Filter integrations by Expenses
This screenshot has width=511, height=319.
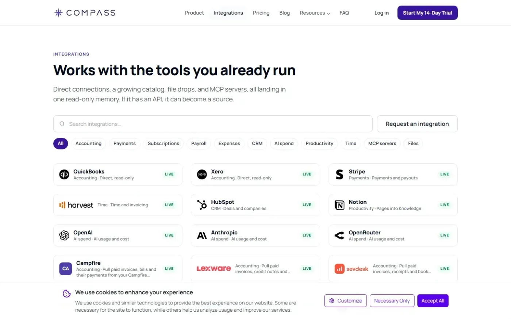click(x=229, y=144)
